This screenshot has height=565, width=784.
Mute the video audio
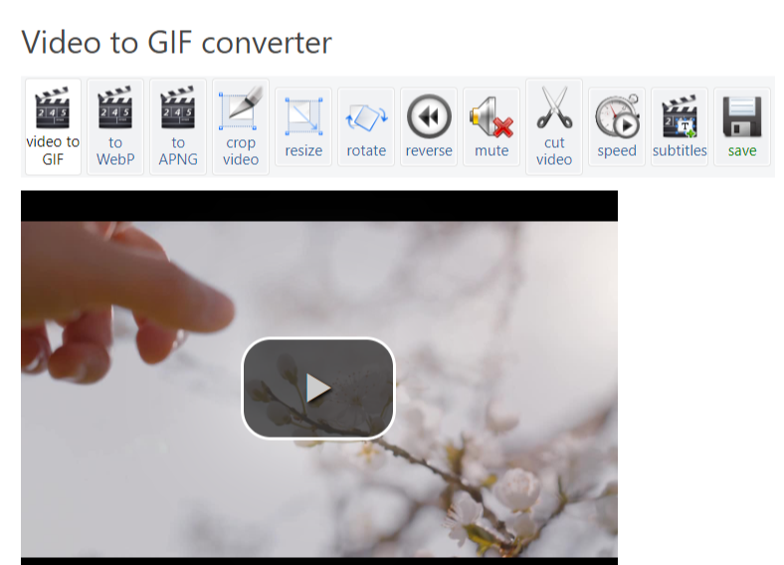pyautogui.click(x=491, y=126)
